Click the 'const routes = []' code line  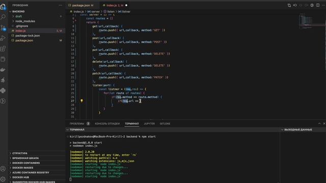pyautogui.click(x=100, y=18)
